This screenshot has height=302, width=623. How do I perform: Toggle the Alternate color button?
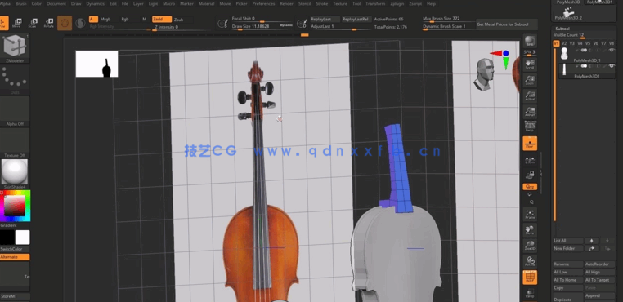click(15, 257)
